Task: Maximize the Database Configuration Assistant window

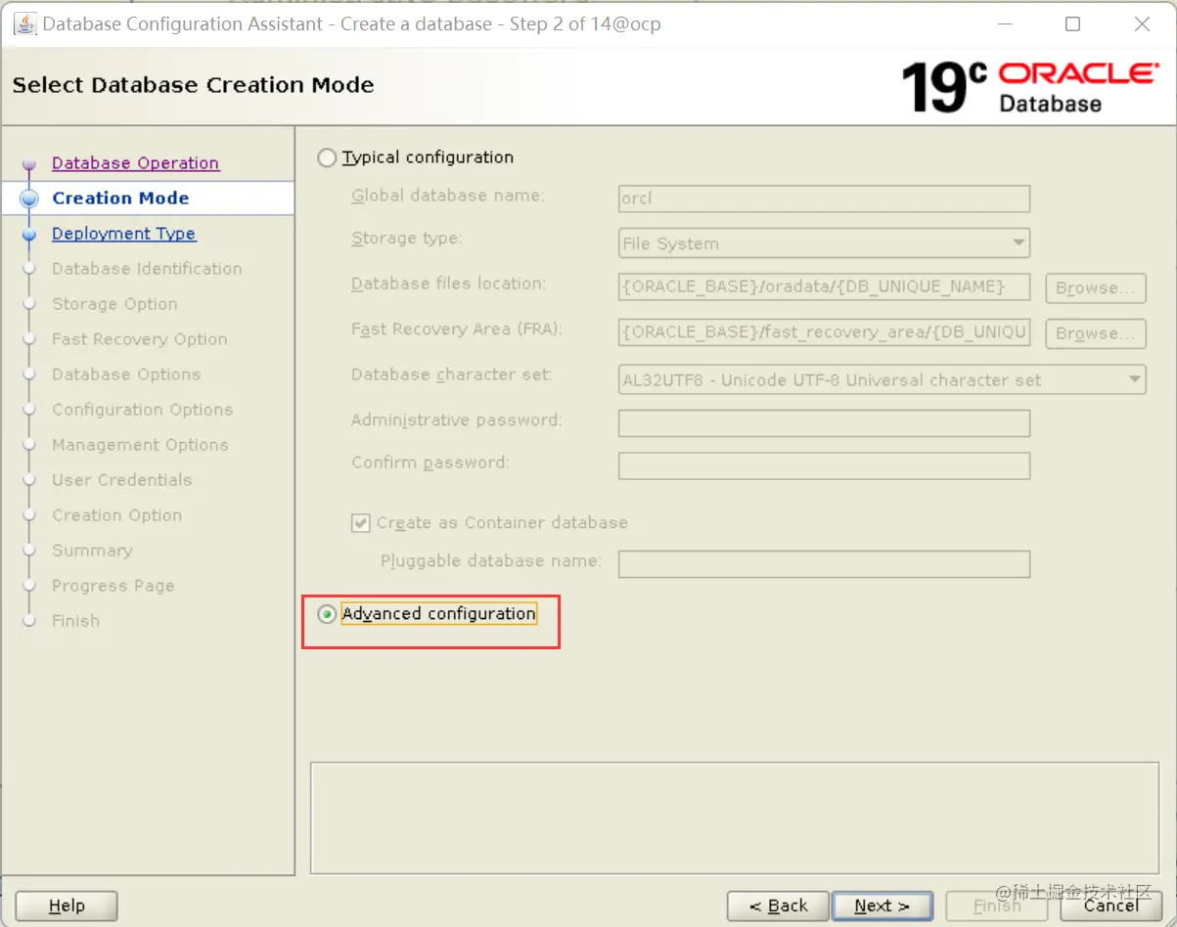Action: pos(1072,23)
